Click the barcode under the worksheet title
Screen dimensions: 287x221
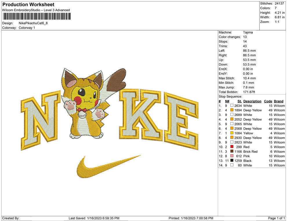(37, 16)
